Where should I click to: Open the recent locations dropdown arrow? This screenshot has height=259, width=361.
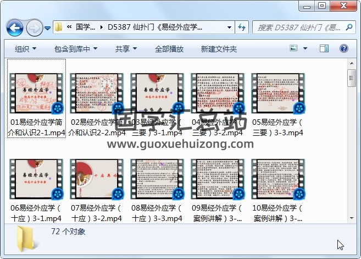[47, 28]
